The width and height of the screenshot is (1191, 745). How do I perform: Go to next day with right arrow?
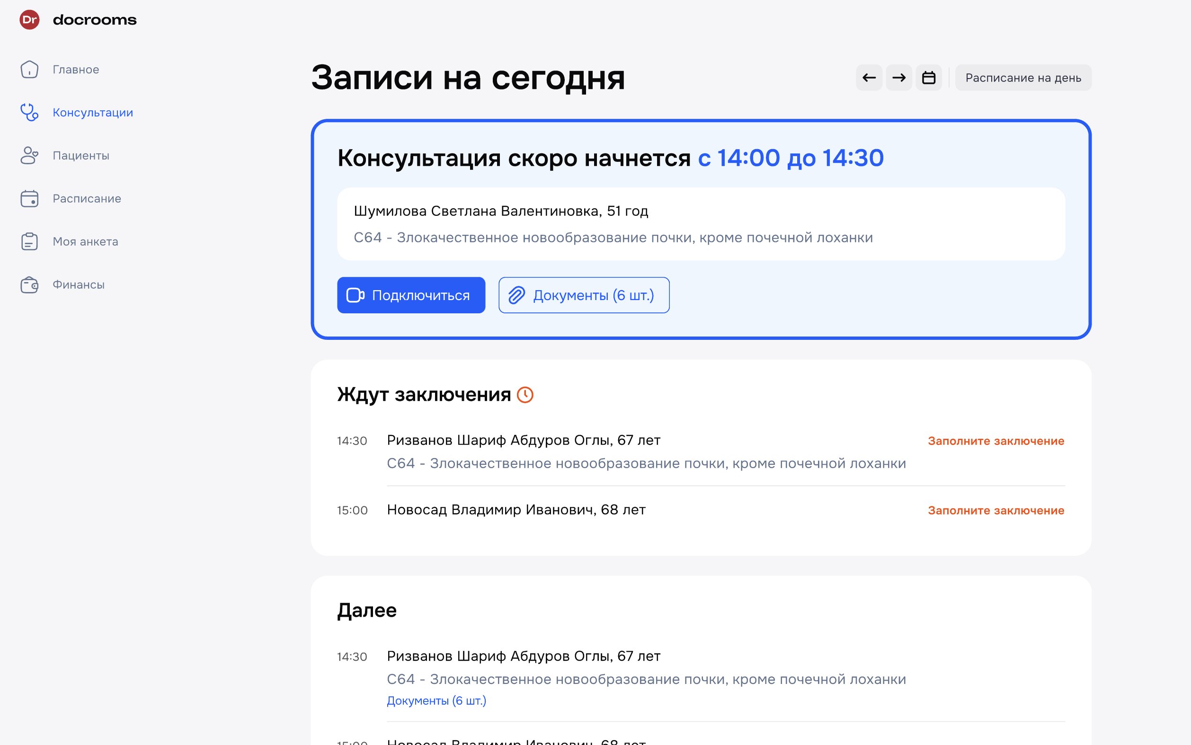899,78
